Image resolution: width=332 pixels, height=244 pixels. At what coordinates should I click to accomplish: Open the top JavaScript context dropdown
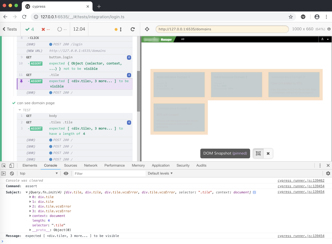pos(39,174)
